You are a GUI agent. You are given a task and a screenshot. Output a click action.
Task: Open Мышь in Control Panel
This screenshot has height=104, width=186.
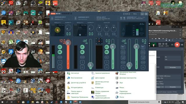pos(120,88)
